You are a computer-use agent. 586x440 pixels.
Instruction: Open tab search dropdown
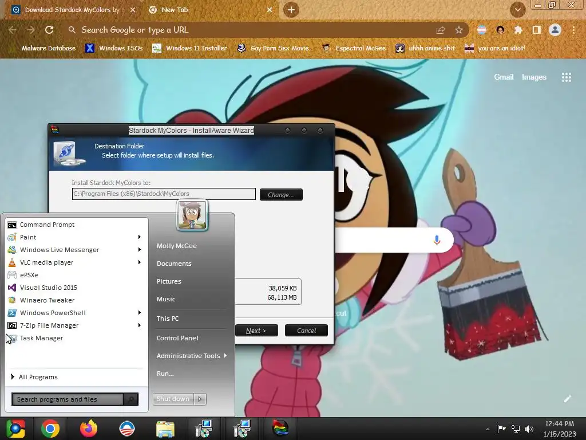pos(518,10)
